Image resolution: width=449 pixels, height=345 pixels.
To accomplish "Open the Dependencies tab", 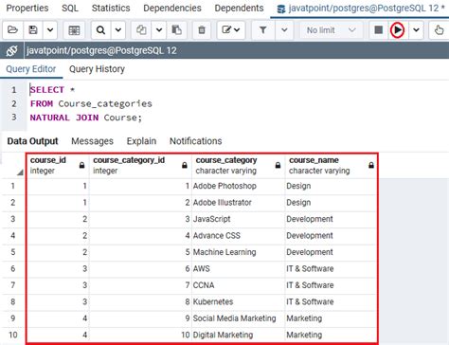I will pos(172,9).
